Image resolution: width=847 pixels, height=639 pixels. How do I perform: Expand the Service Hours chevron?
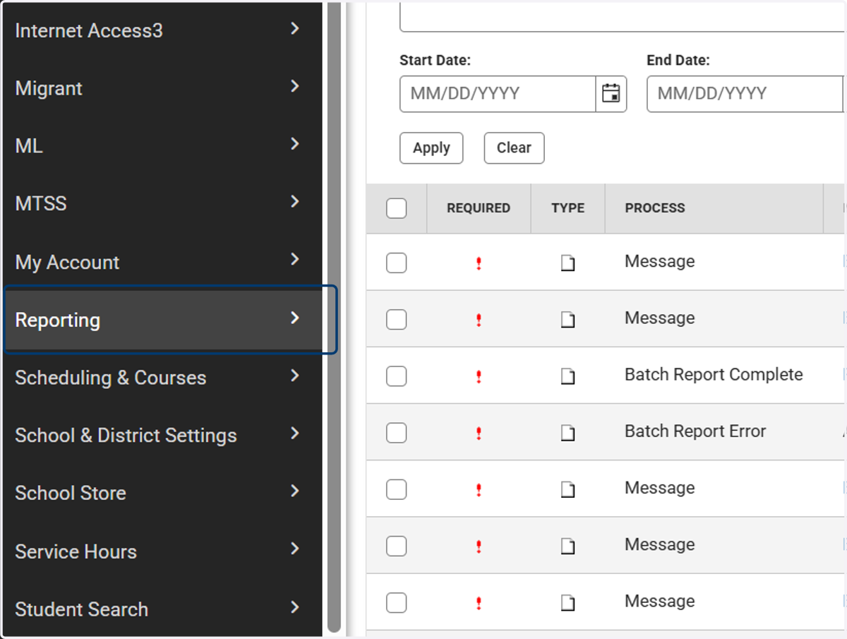pos(295,549)
